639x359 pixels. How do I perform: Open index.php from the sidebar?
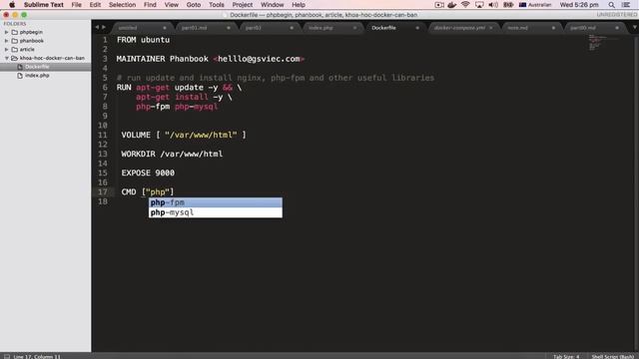(x=37, y=76)
